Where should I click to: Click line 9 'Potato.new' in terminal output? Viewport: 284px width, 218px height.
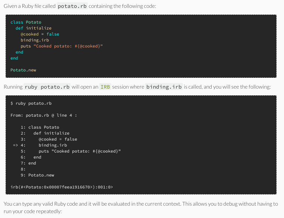coord(41,175)
